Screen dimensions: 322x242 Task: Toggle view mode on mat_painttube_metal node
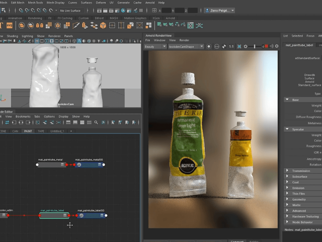click(x=62, y=165)
